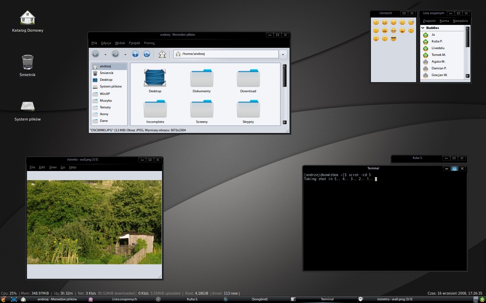Click the forward arrow in file manager
Screen dimensions: 486x303
[x=115, y=54]
